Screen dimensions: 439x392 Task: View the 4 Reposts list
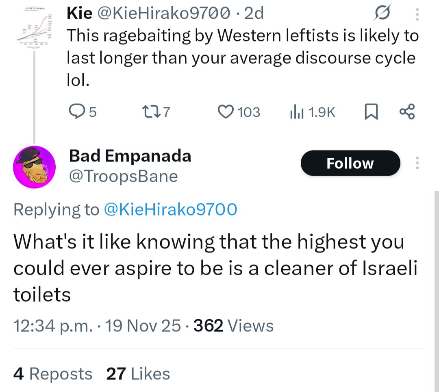(x=53, y=374)
